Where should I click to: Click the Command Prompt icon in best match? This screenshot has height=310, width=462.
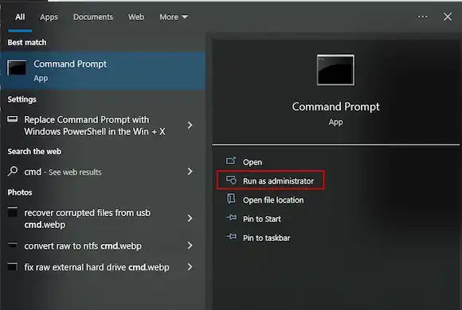point(17,68)
